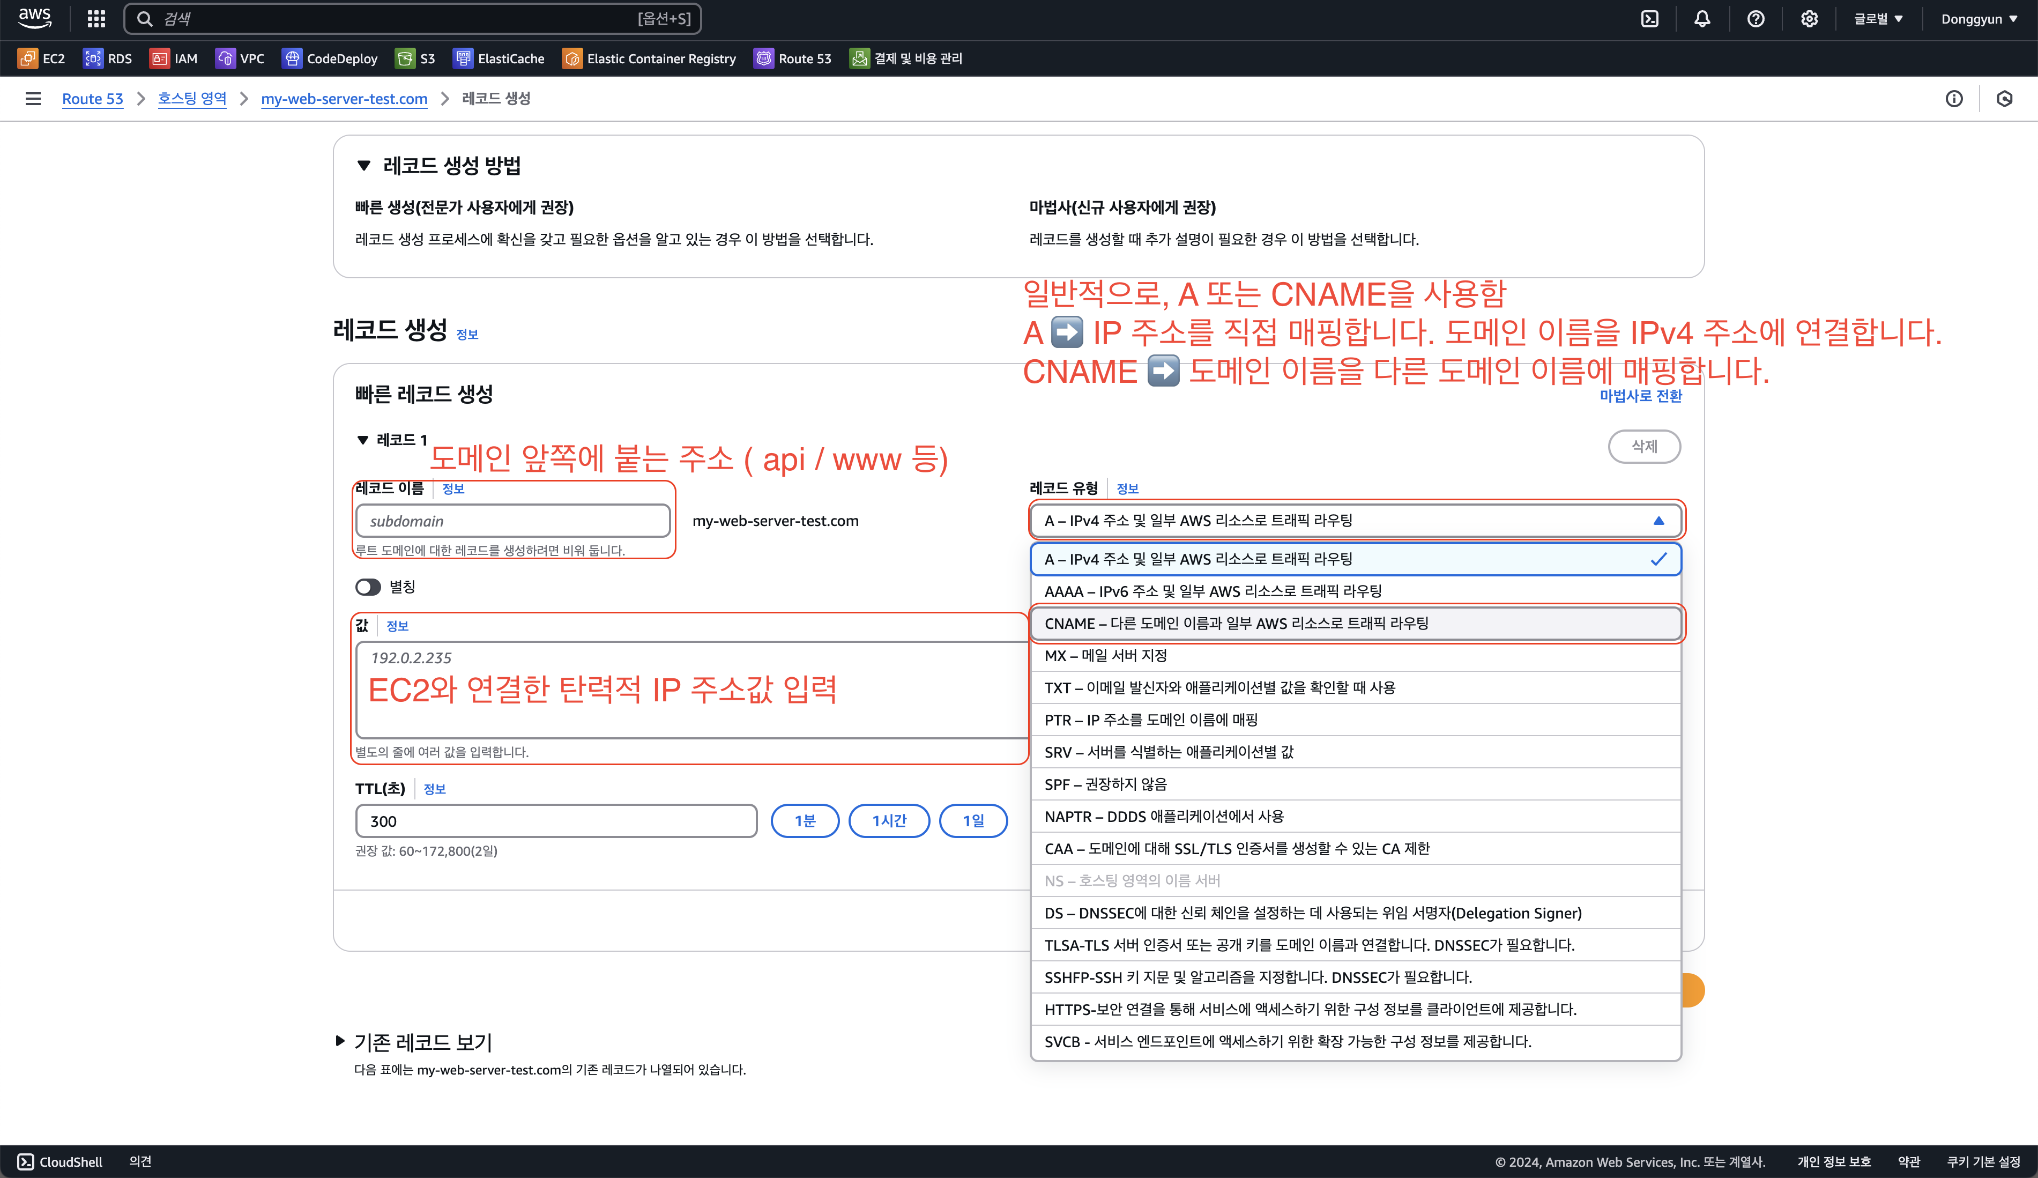Viewport: 2038px width, 1178px height.
Task: Open the 글로벌 region dropdown
Action: (1878, 19)
